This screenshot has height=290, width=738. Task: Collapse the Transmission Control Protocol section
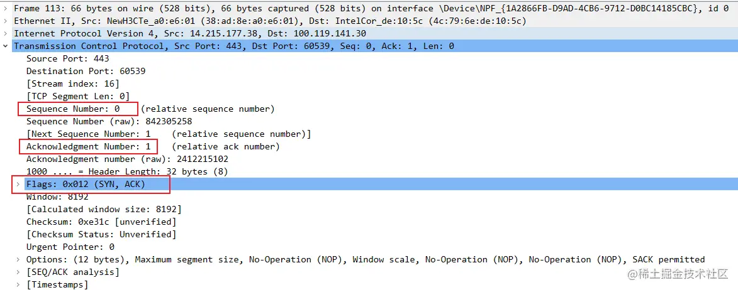tap(5, 46)
